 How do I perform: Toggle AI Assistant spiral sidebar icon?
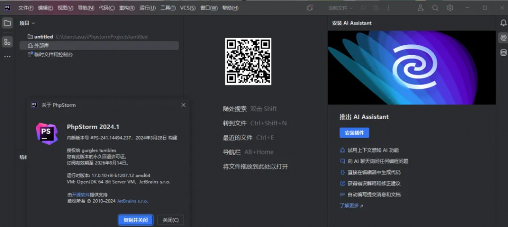(503, 38)
